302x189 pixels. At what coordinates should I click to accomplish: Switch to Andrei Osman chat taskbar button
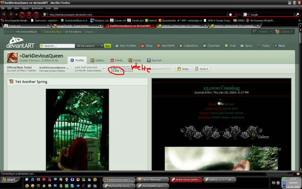[186, 180]
